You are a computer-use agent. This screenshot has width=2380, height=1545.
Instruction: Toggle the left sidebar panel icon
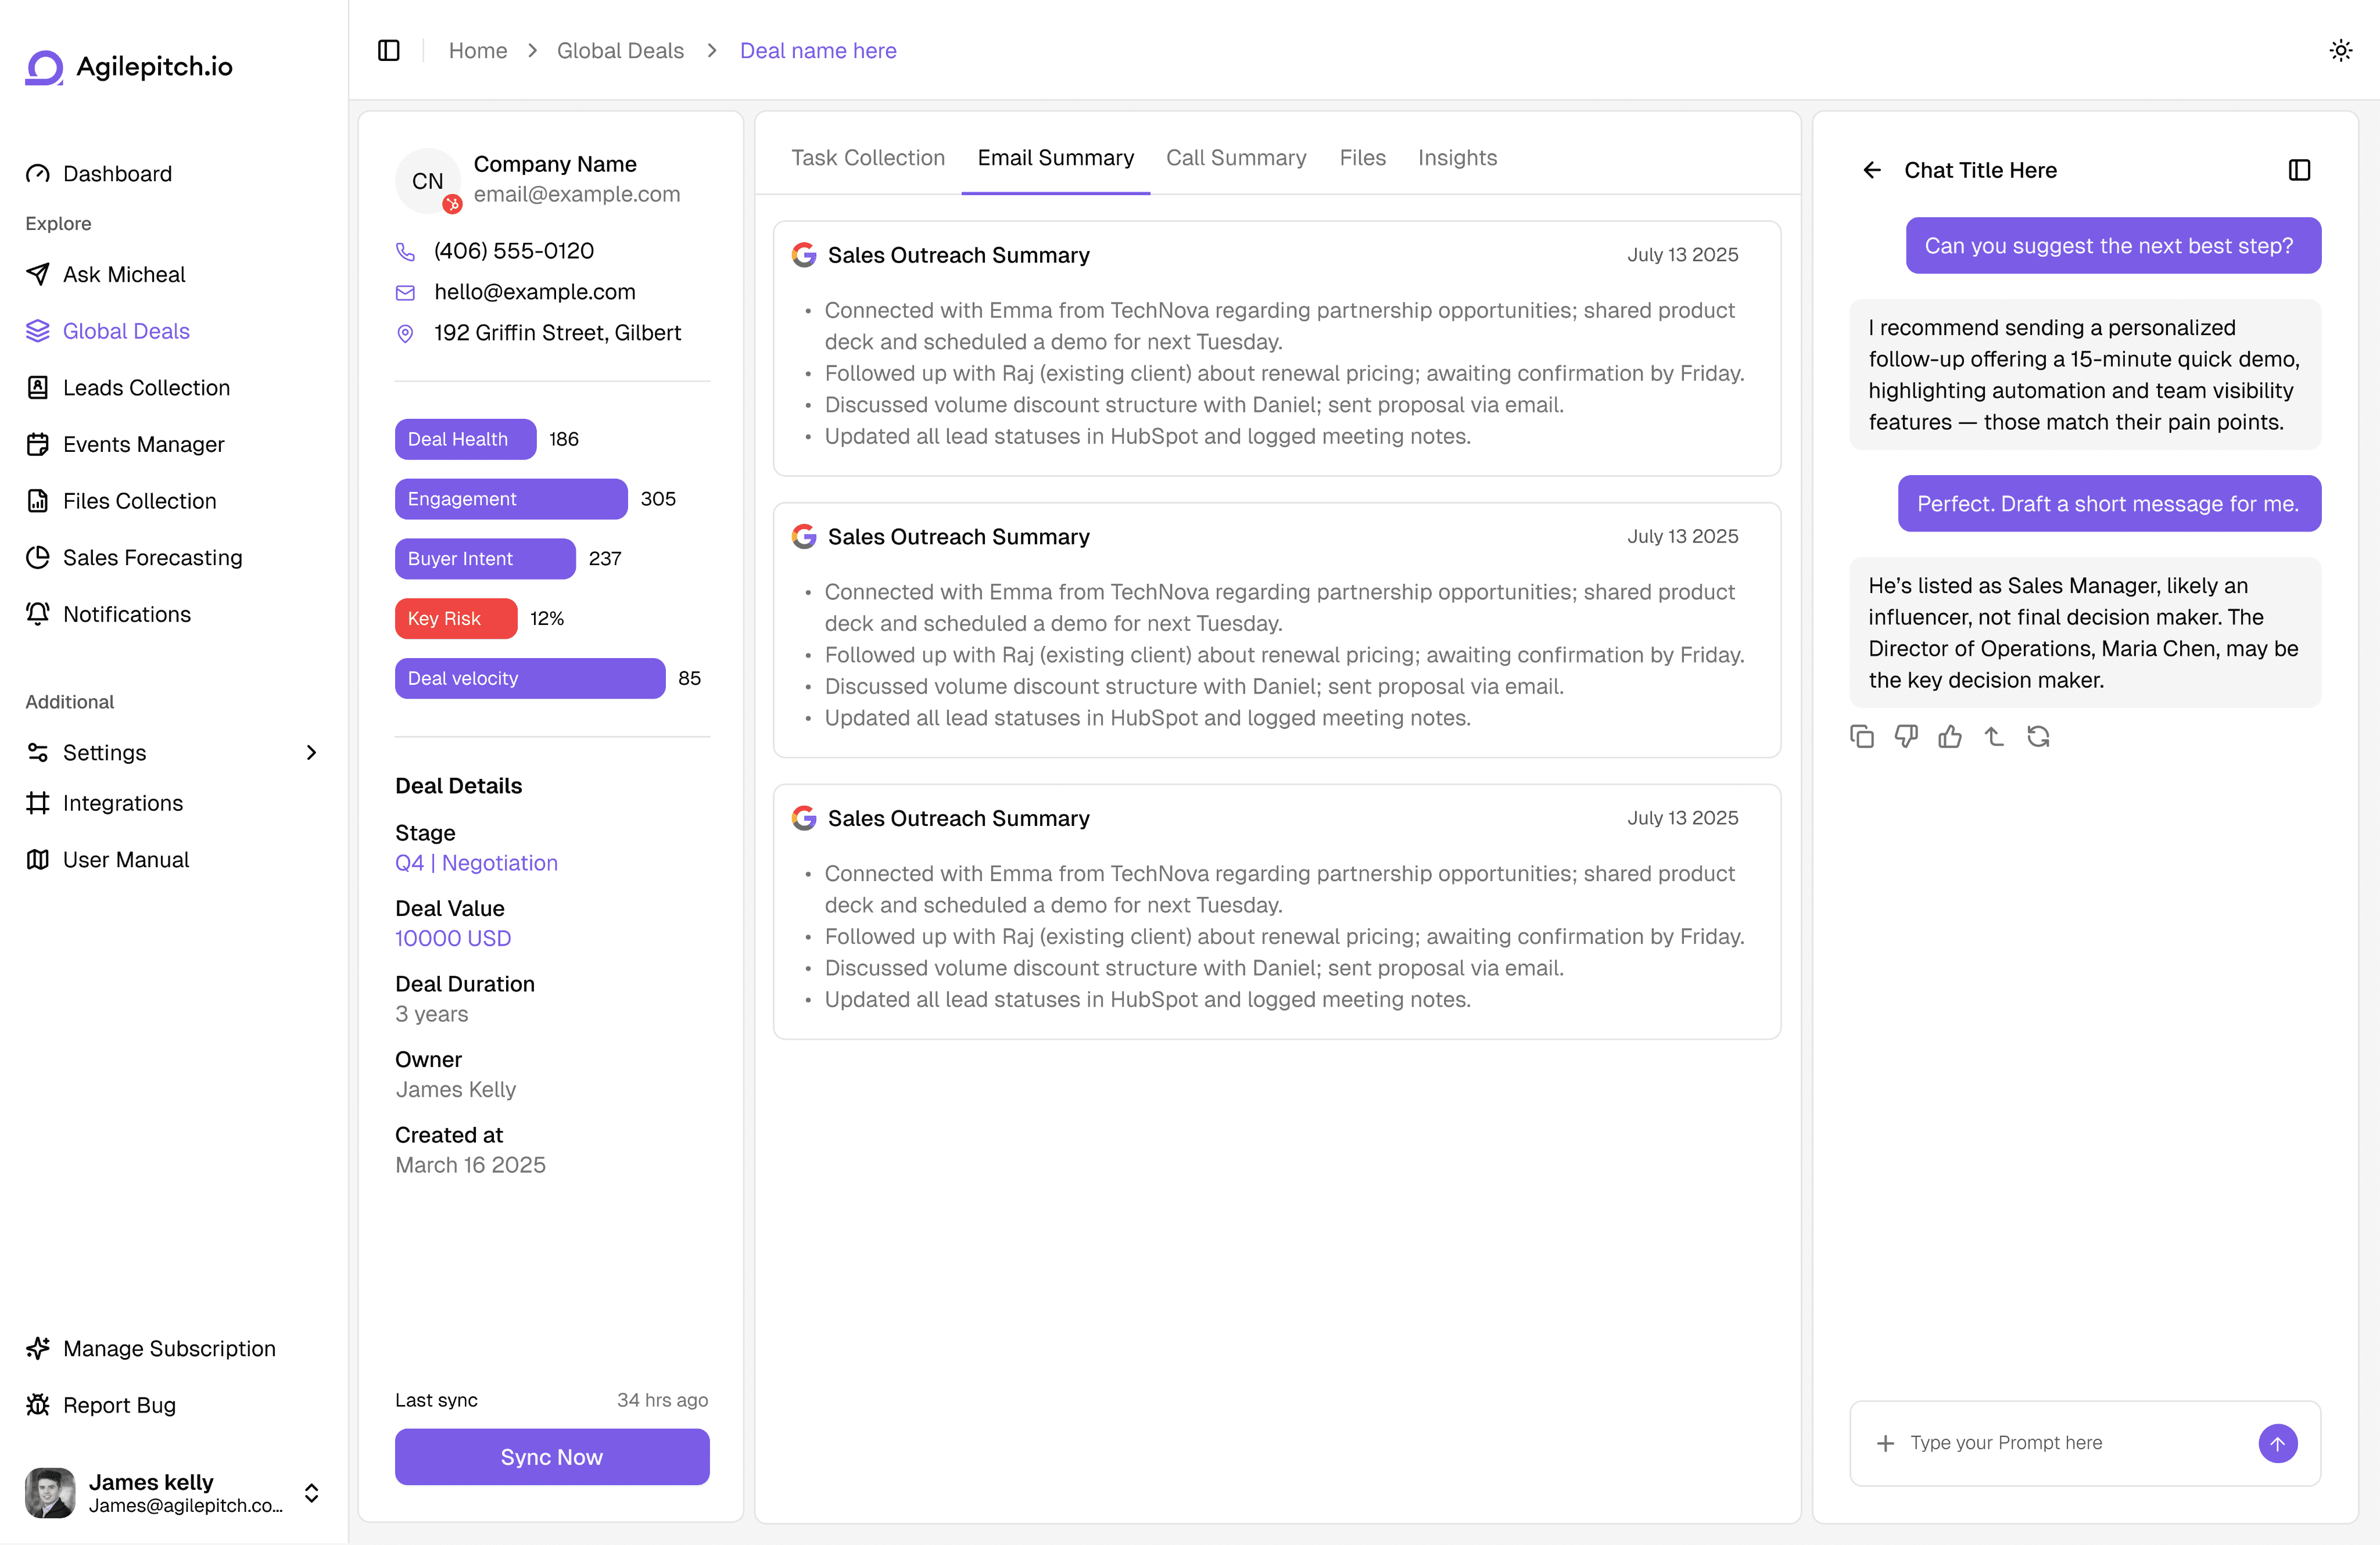point(389,50)
